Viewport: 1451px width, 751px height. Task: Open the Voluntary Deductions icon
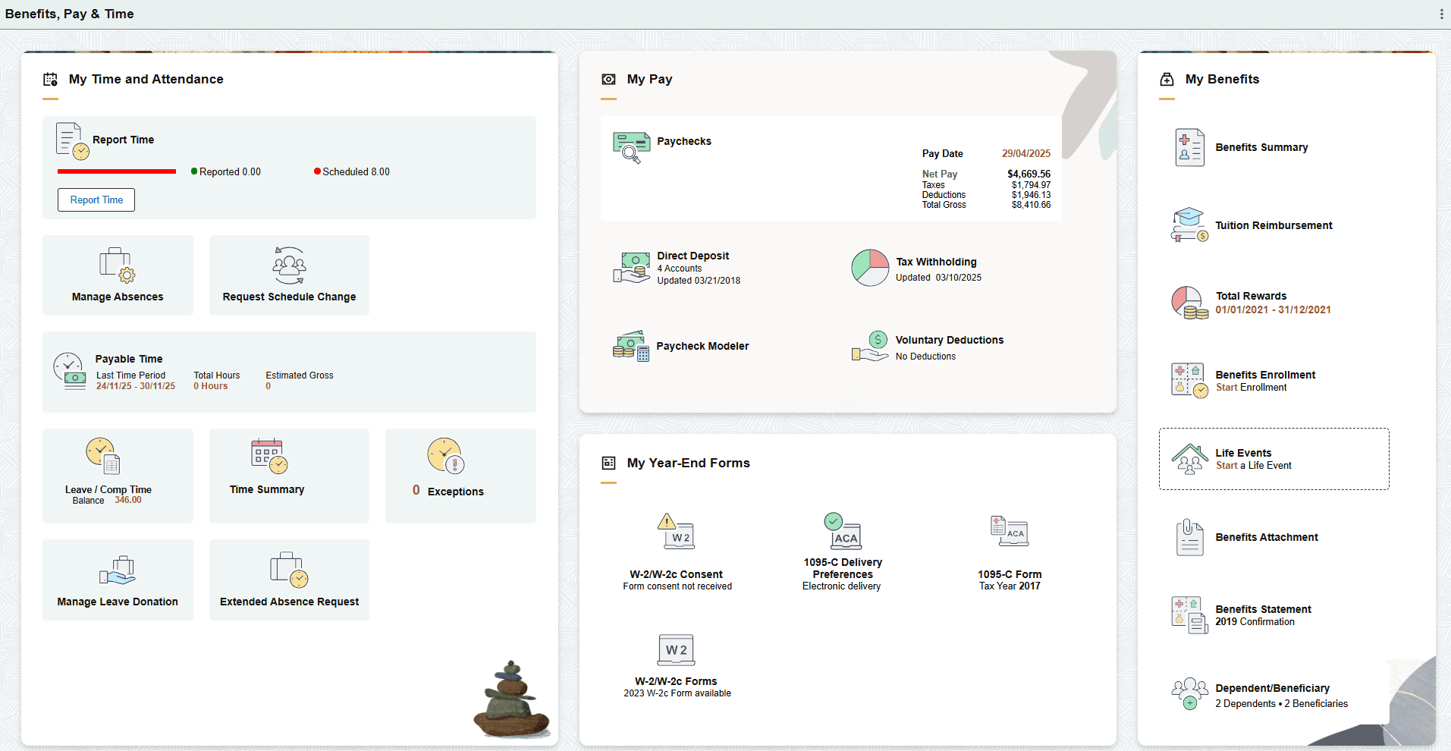(x=869, y=346)
